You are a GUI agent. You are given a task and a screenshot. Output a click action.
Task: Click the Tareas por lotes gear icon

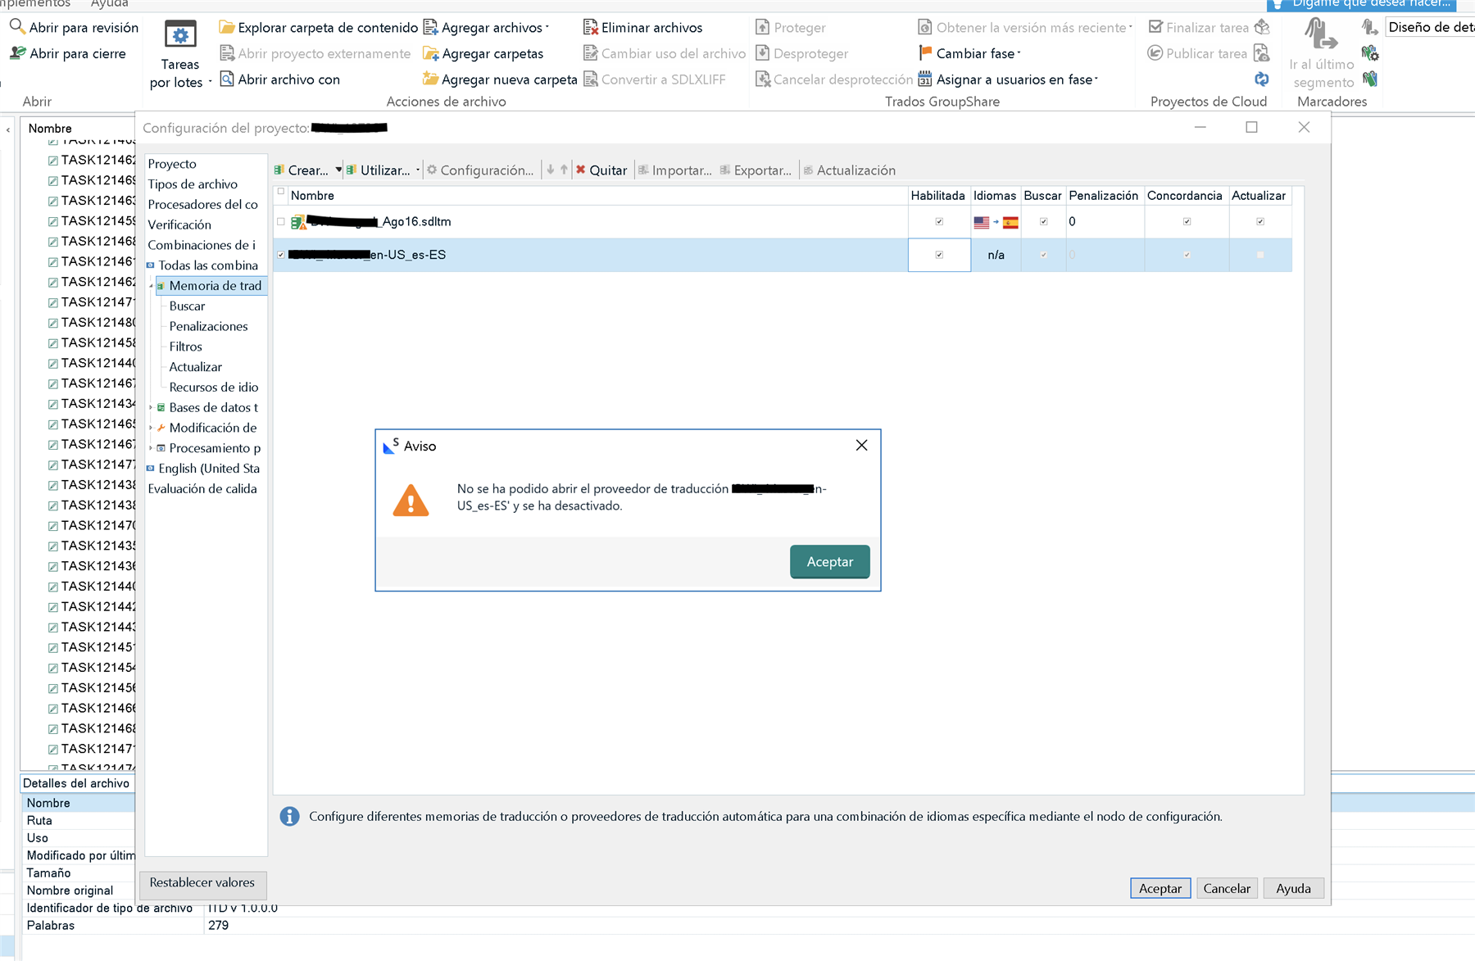pos(180,35)
